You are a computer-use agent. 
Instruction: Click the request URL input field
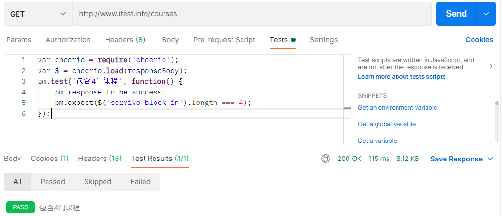tap(252, 14)
